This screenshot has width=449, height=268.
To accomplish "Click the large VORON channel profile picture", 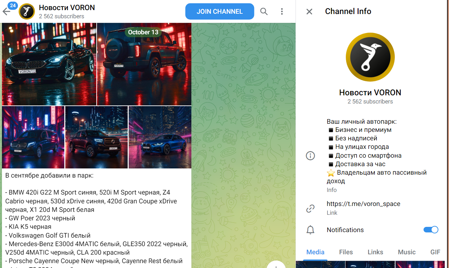I will pos(370,57).
